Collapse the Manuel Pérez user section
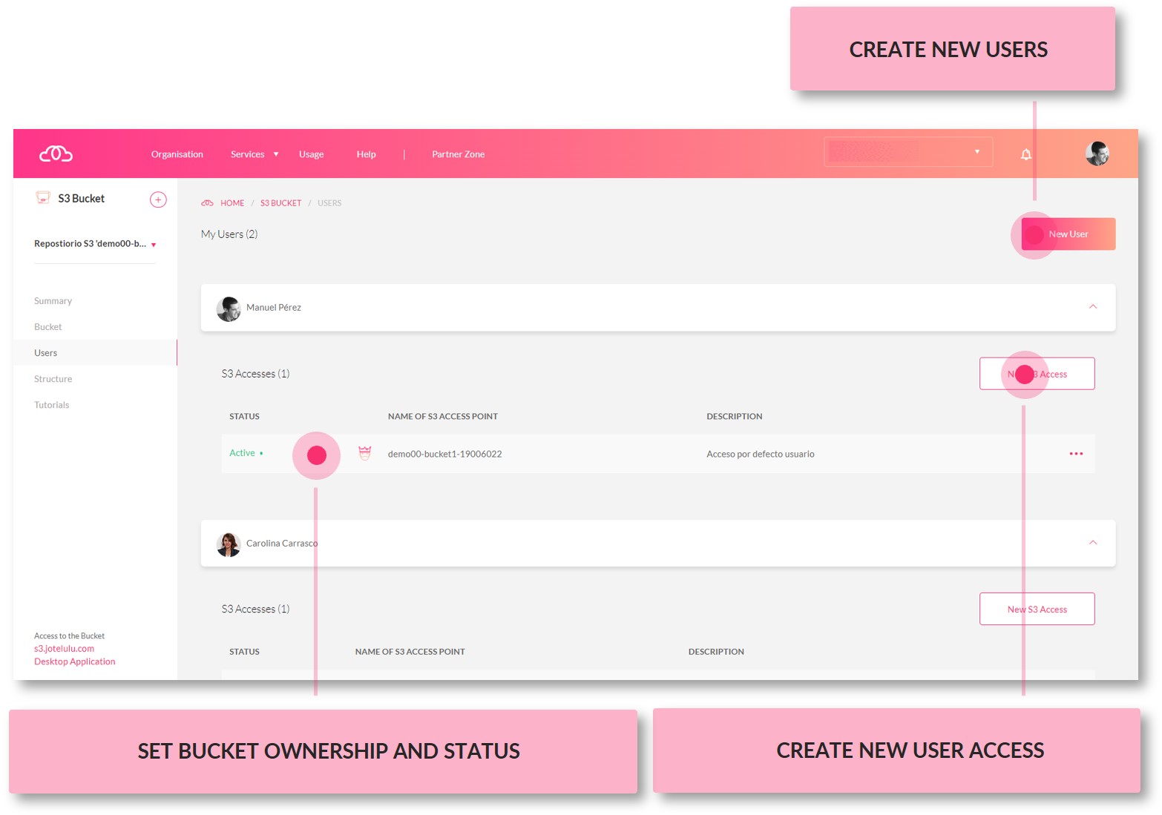 [x=1092, y=306]
